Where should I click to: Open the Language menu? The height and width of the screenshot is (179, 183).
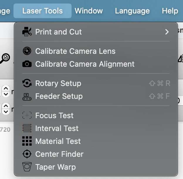pos(132,11)
